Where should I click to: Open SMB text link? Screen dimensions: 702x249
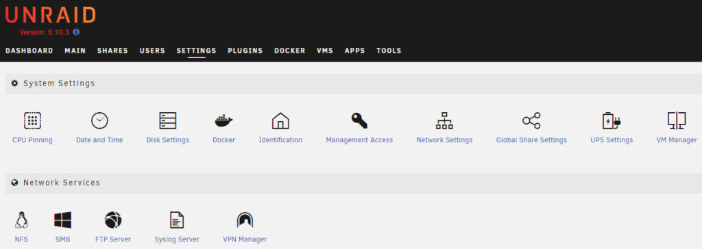tap(62, 239)
